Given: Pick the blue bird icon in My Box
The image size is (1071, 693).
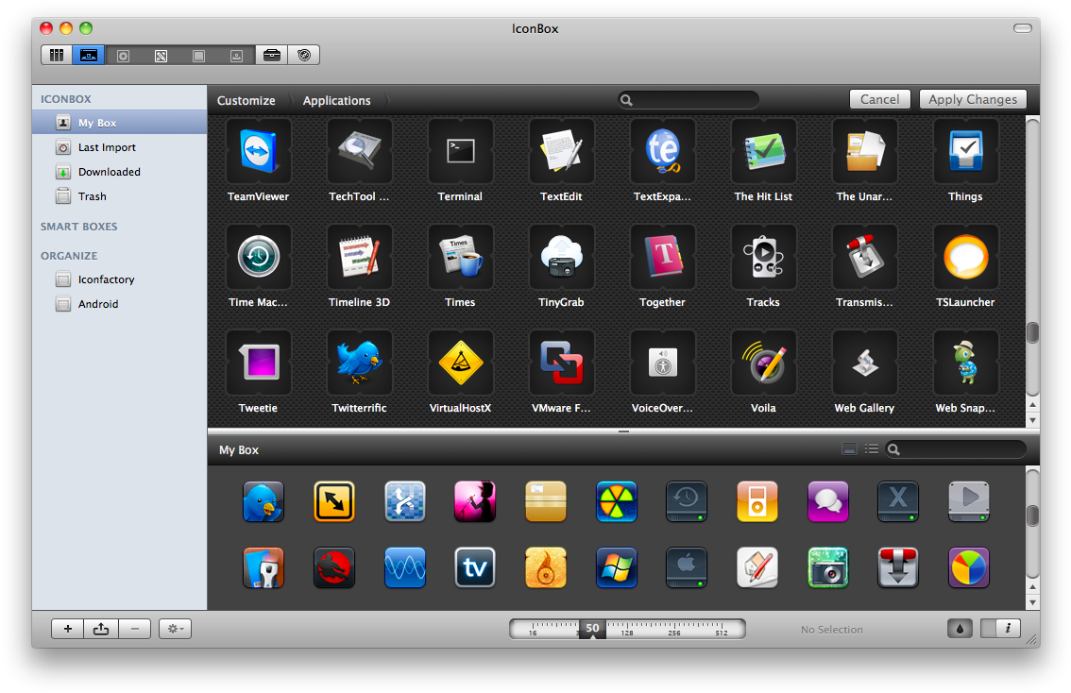Looking at the screenshot, I should 263,501.
